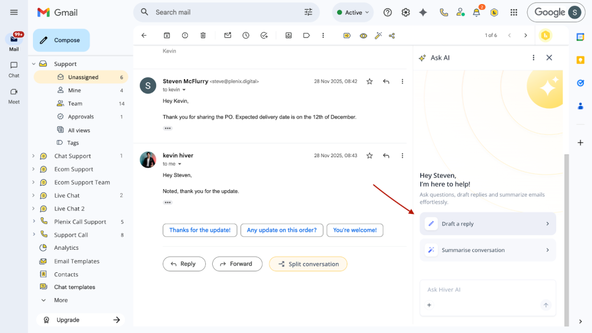Image resolution: width=592 pixels, height=333 pixels.
Task: Mark as complete using the check icon
Action: coord(264,35)
